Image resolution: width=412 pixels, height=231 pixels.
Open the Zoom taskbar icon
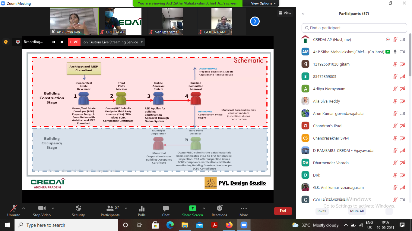point(244,225)
